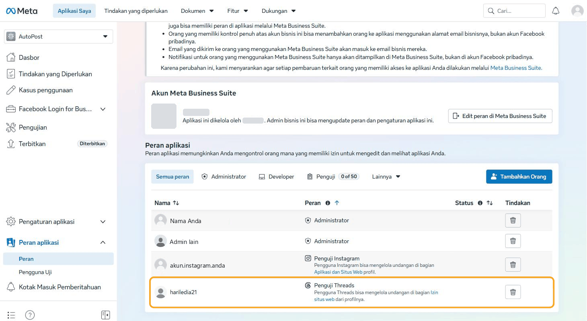587x321 pixels.
Task: Open the Dokumen dropdown menu
Action: pyautogui.click(x=197, y=11)
